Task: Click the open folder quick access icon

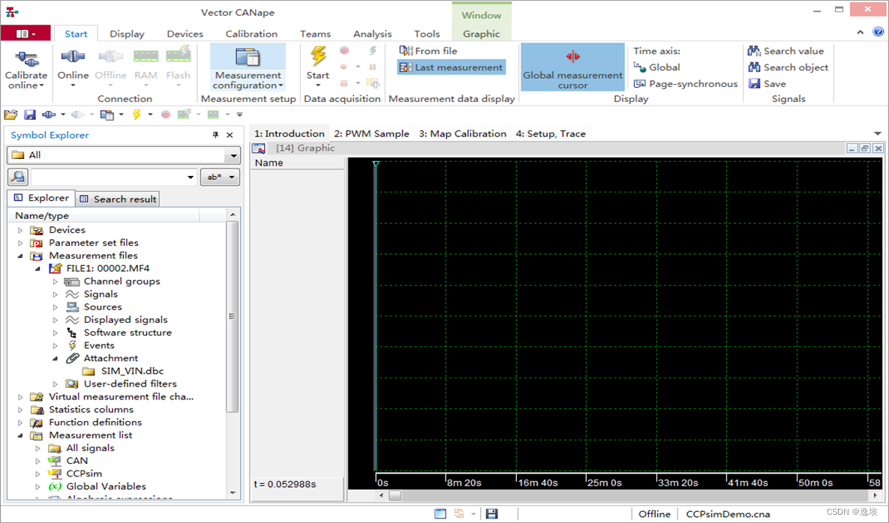Action: coord(11,115)
